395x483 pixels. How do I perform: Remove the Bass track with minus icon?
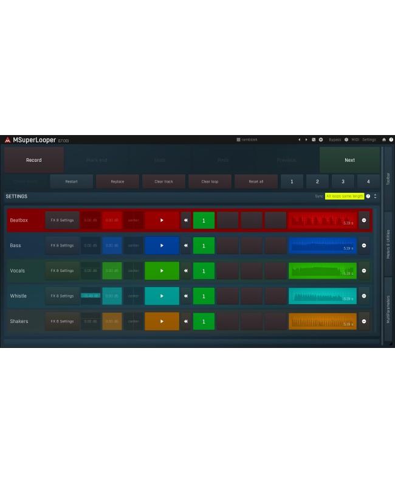coord(364,246)
